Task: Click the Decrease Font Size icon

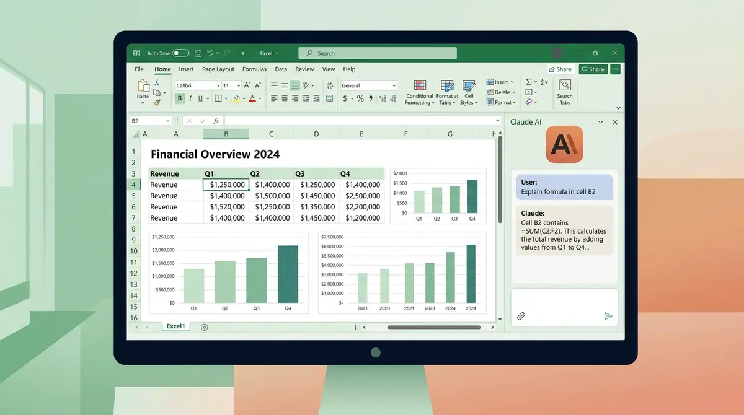Action: click(x=258, y=85)
